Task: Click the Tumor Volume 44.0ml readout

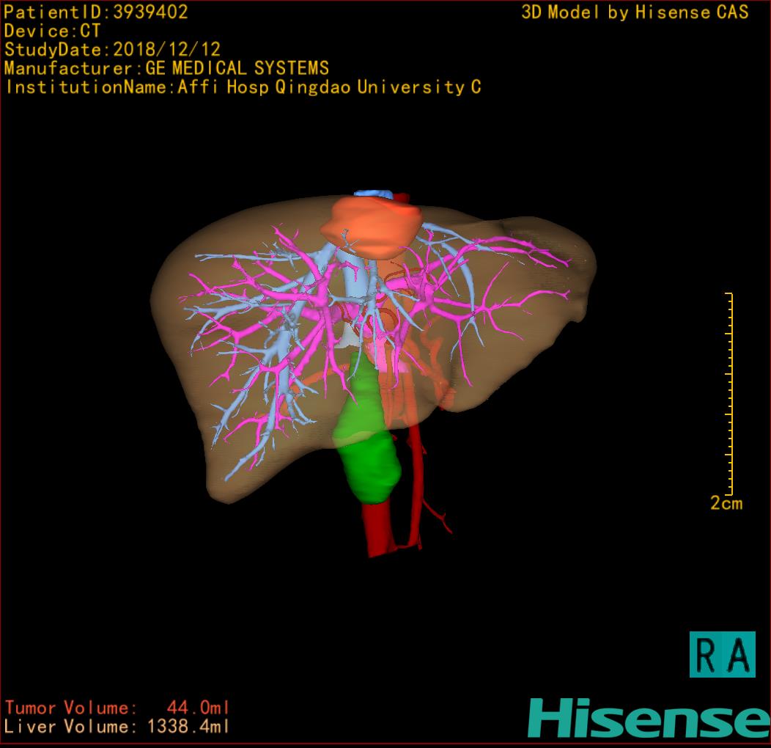Action: tap(117, 708)
